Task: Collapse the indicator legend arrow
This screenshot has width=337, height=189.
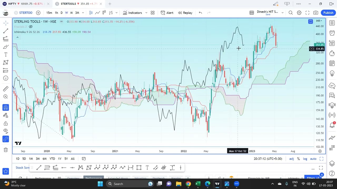Action: [17, 37]
